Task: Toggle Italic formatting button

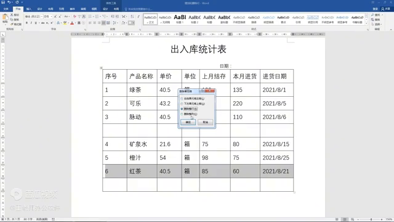Action: pos(31,23)
